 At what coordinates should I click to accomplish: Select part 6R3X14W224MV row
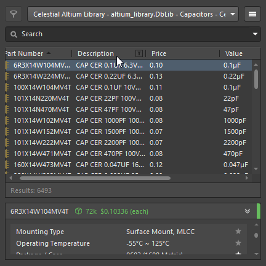pyautogui.click(x=129, y=76)
